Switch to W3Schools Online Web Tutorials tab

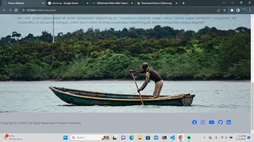click(x=113, y=3)
